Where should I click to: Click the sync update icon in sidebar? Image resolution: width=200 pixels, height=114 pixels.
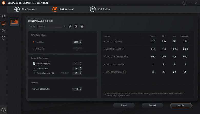pos(4,38)
